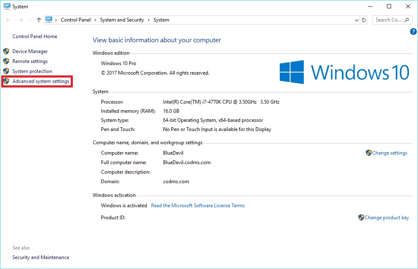
Task: Click the Windows 10 logo image
Action: tap(344, 72)
